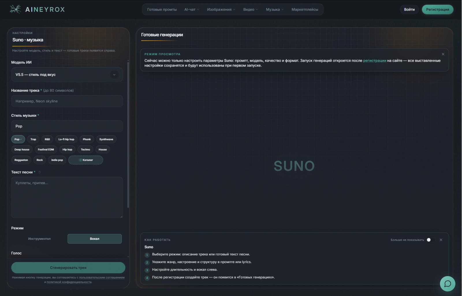This screenshot has height=296, width=462.
Task: Expand the 'Изображения' nav menu
Action: tap(221, 10)
